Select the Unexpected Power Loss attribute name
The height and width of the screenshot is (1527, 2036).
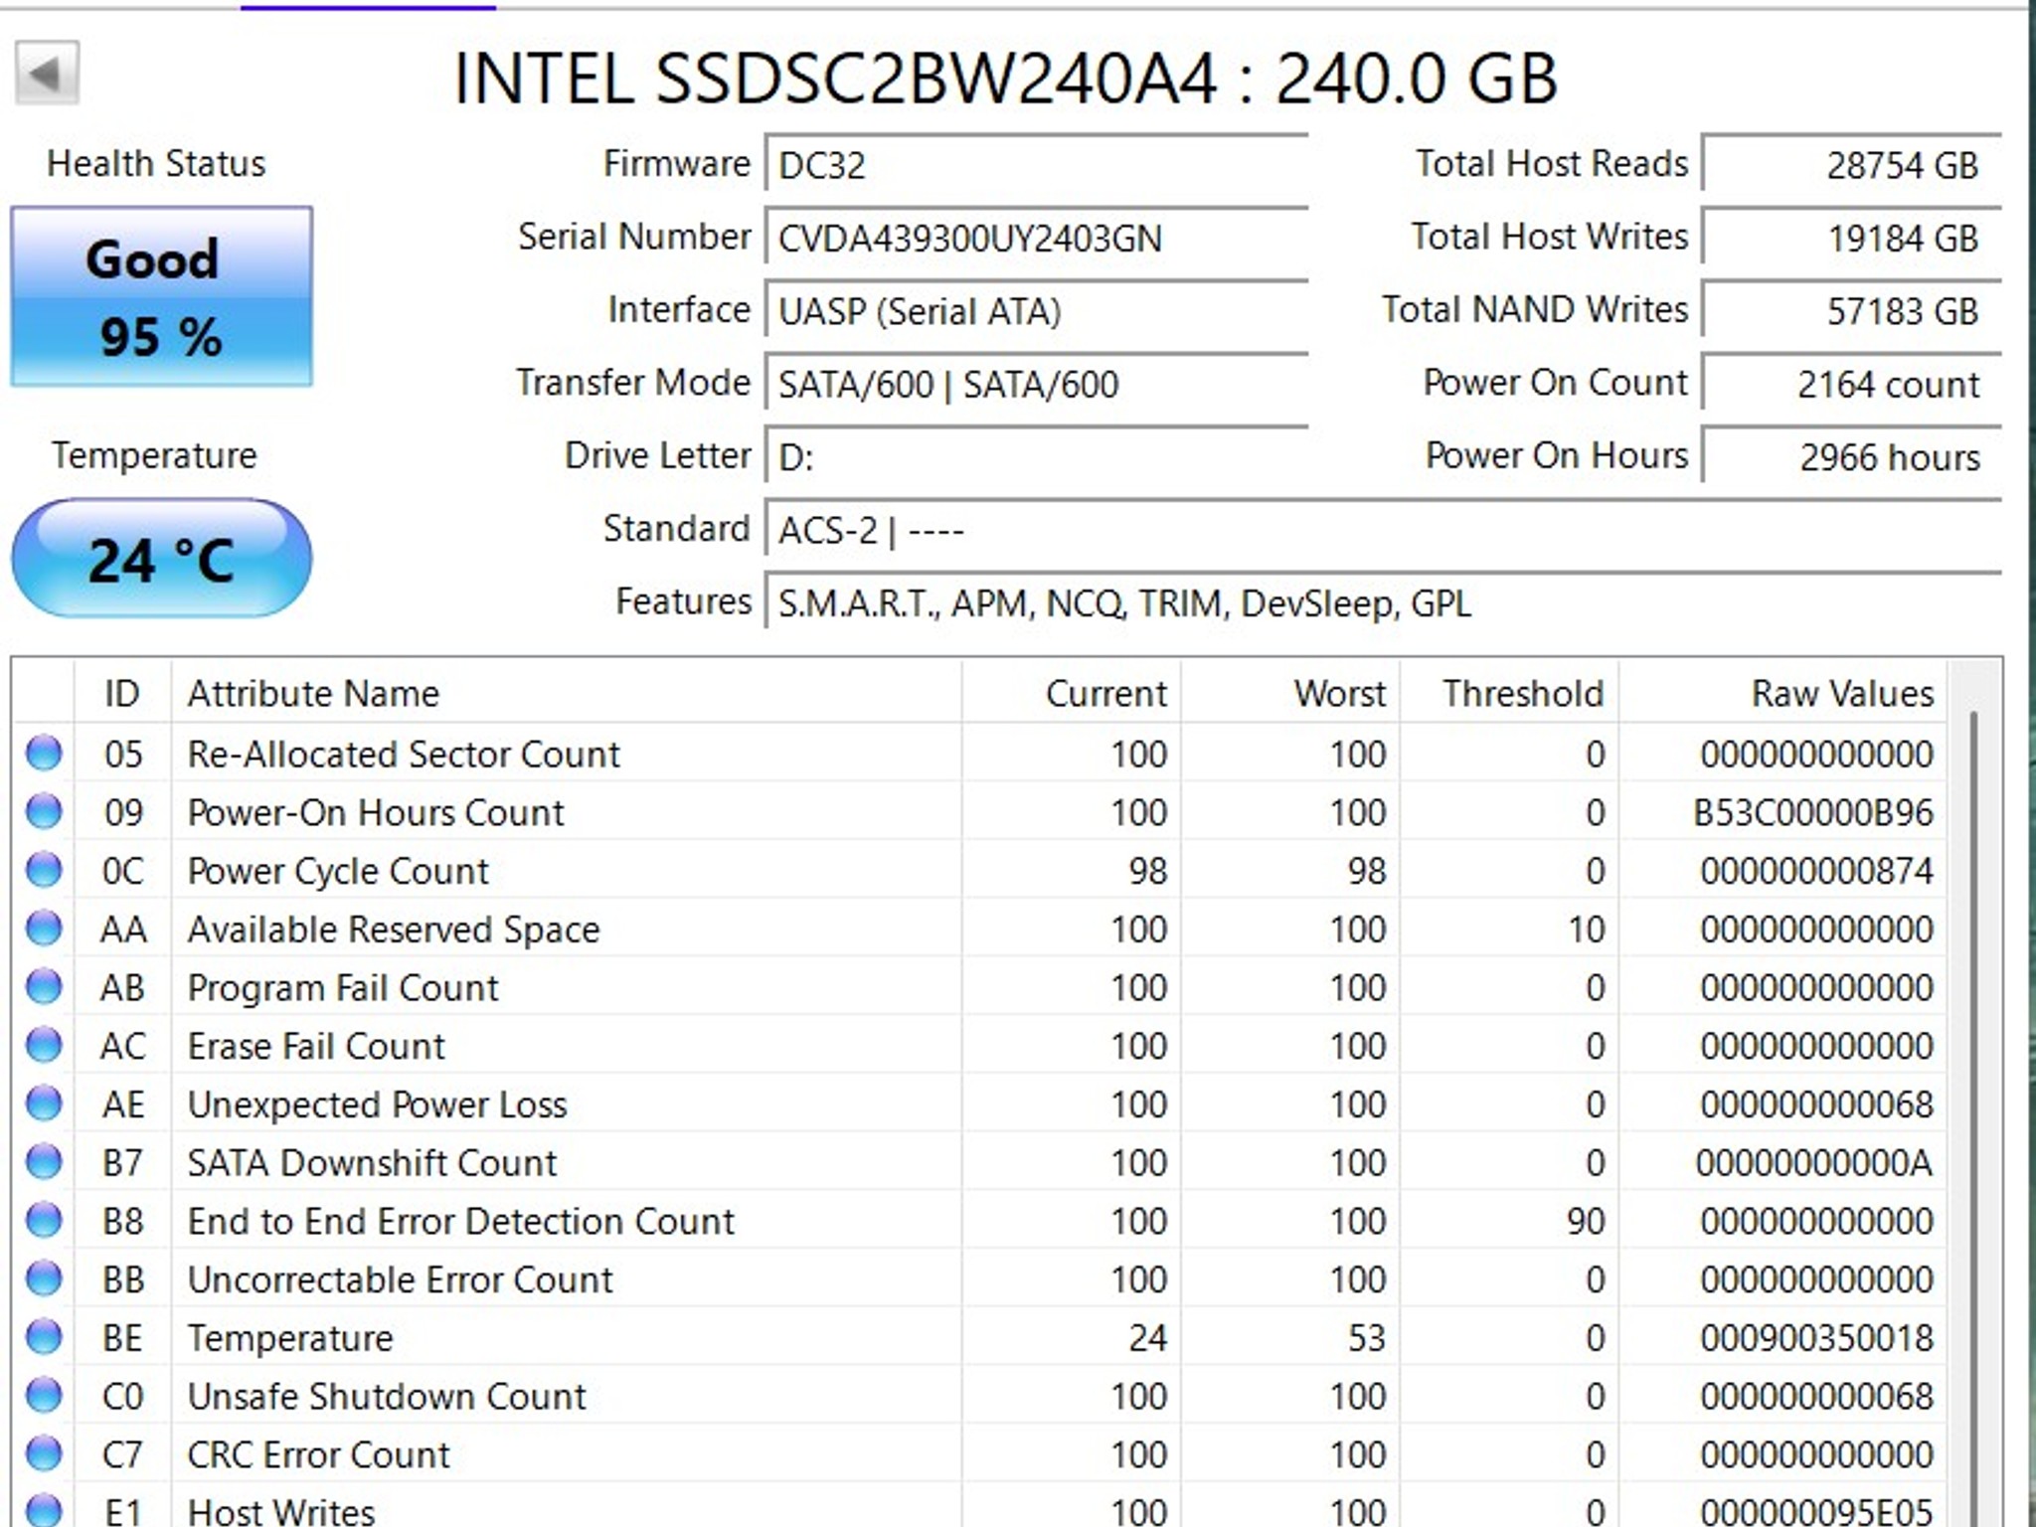tap(377, 1103)
